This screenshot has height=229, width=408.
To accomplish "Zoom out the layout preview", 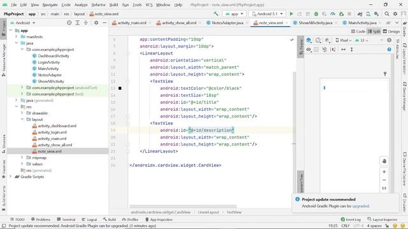I will (x=384, y=180).
